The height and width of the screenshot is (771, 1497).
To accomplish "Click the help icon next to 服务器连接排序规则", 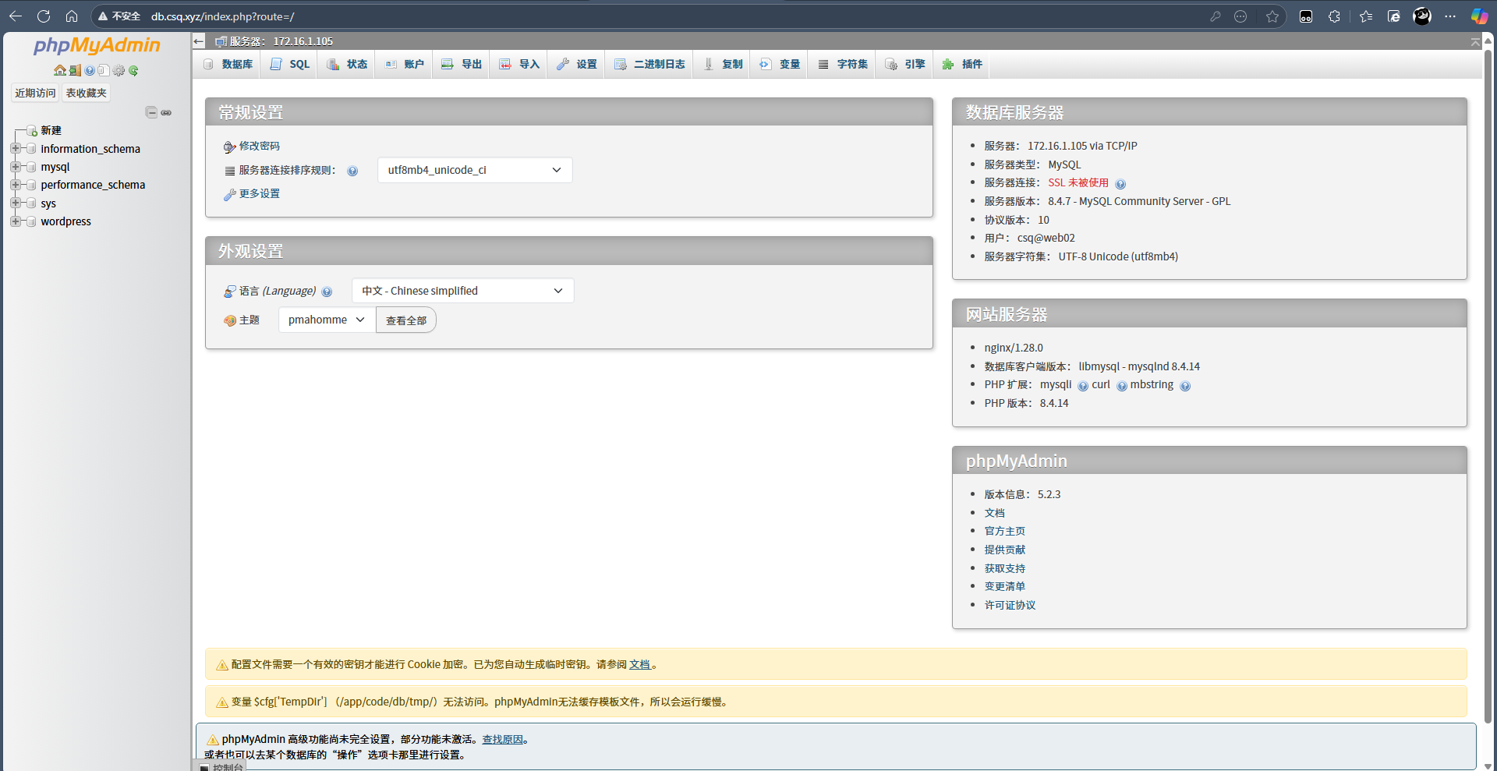I will [x=352, y=171].
